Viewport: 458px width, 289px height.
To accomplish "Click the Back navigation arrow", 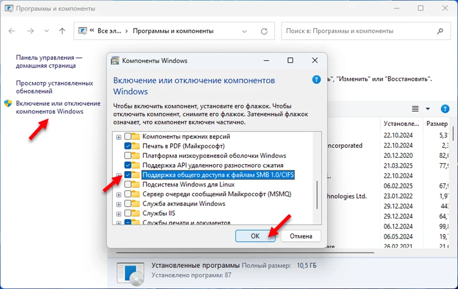I will tap(11, 31).
